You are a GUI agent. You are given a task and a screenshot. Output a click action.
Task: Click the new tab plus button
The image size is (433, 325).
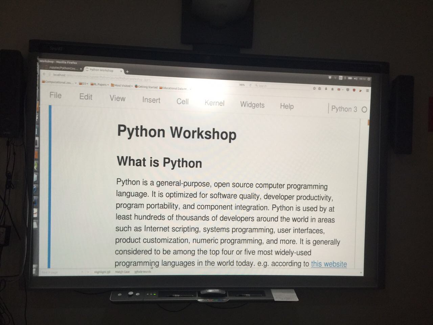127,71
